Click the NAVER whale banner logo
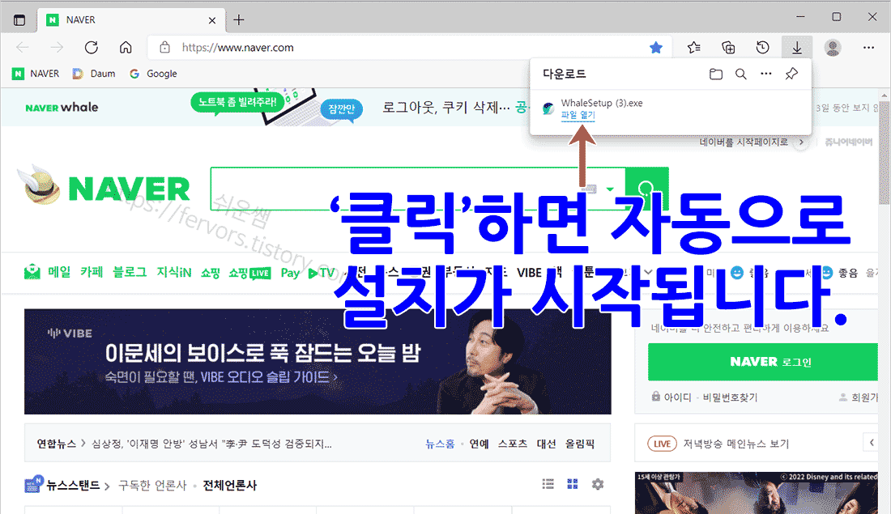The height and width of the screenshot is (514, 891). click(62, 108)
